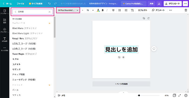Select the UD丸ゴ_ラージ font
This screenshot has height=98, width=189.
(24, 43)
